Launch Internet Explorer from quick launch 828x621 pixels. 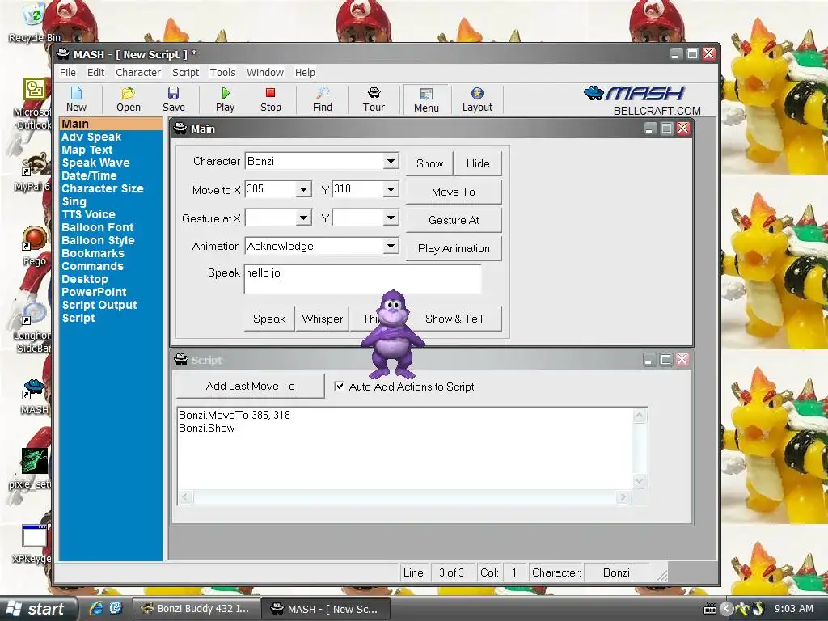click(x=95, y=608)
